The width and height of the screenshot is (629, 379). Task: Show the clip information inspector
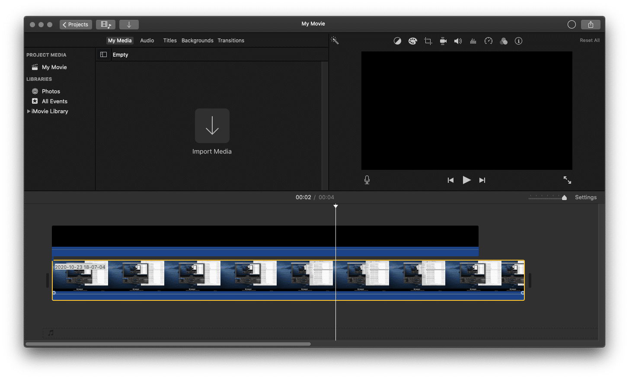[519, 41]
